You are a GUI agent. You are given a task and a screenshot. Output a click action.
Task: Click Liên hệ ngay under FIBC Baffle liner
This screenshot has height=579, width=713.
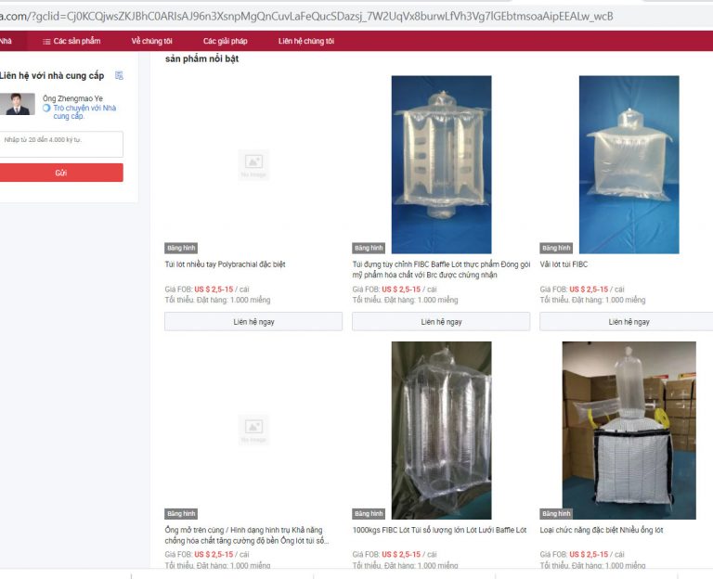coord(441,322)
